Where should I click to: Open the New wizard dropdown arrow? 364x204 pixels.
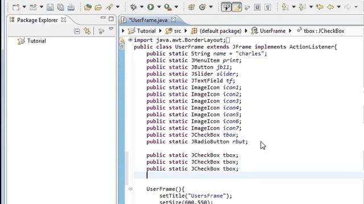tap(24, 7)
